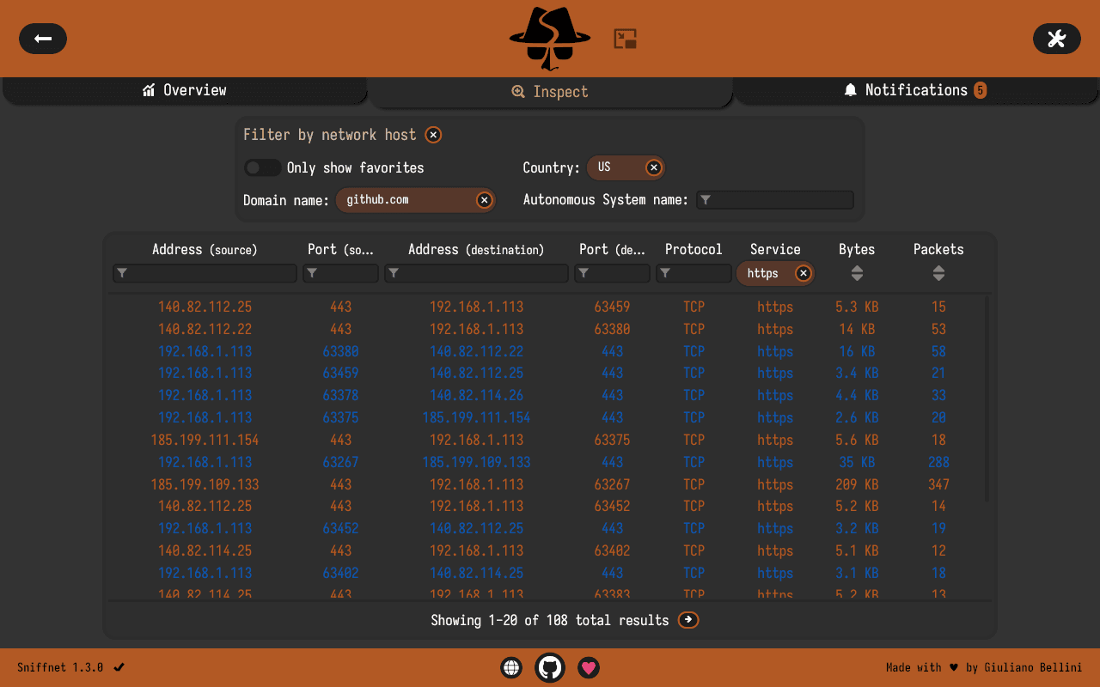The image size is (1100, 687).
Task: Click the globe website icon
Action: [512, 667]
